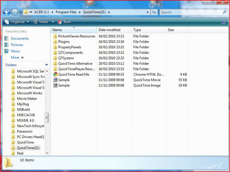Collapse the Folders pane with chevron
Viewport: 230px width, 172px height.
[47, 65]
